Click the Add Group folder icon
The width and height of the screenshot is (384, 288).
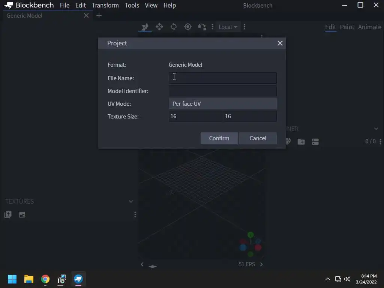301,141
